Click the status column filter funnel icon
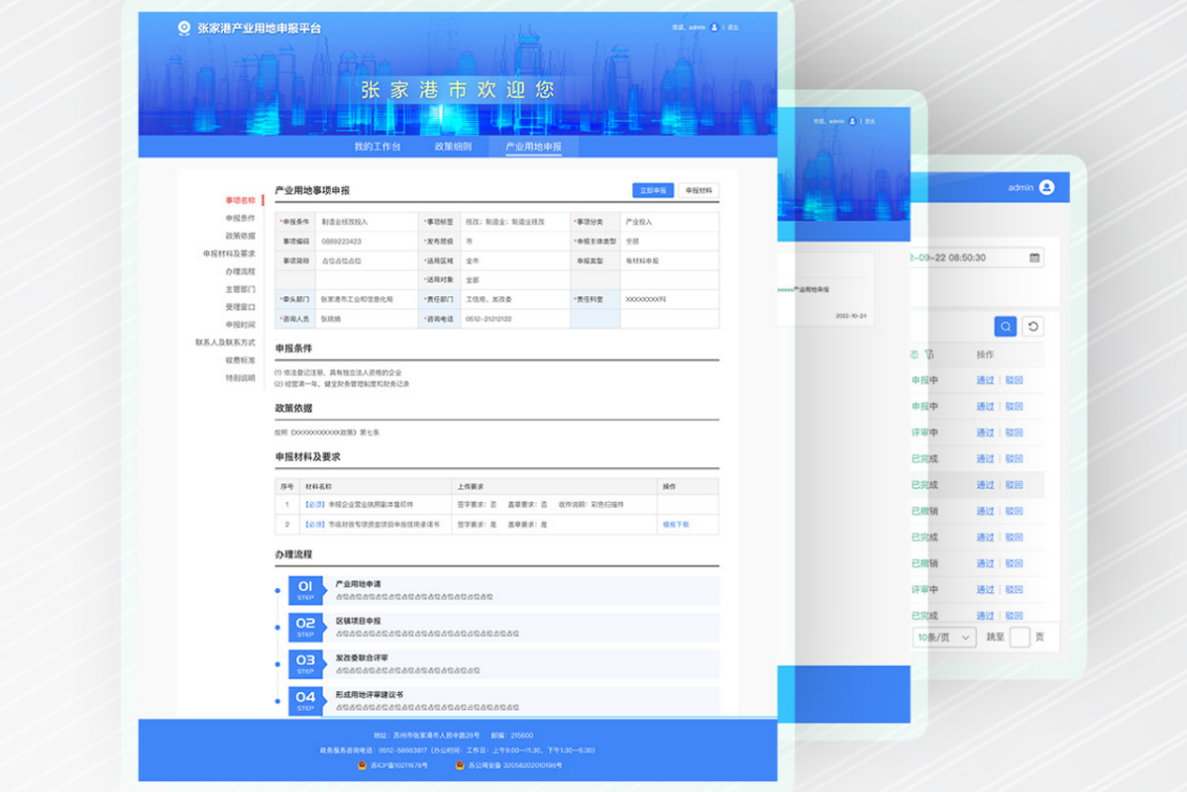This screenshot has height=792, width=1187. click(x=929, y=354)
